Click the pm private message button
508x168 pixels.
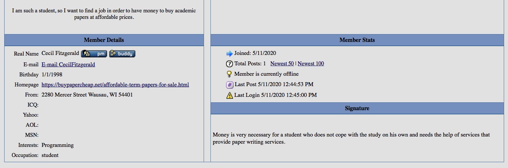[x=94, y=54]
